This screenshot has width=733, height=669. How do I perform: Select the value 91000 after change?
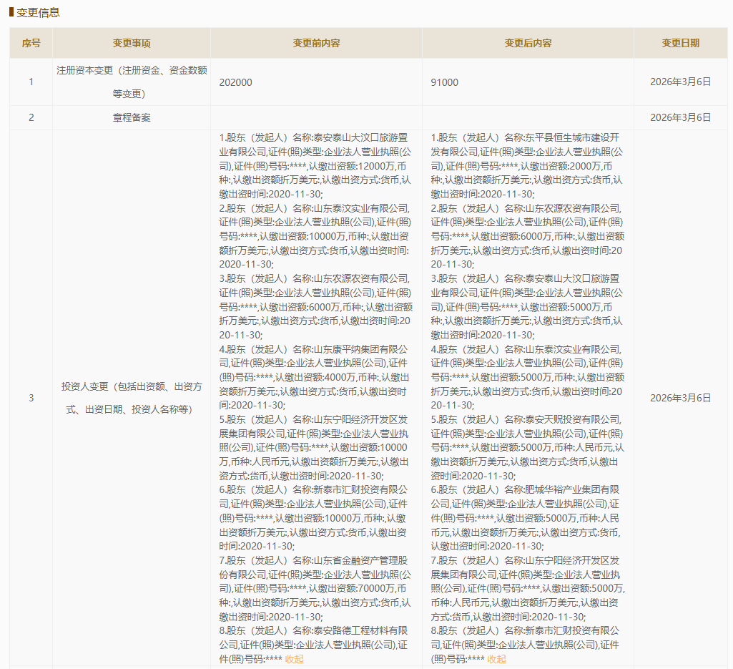(x=445, y=82)
